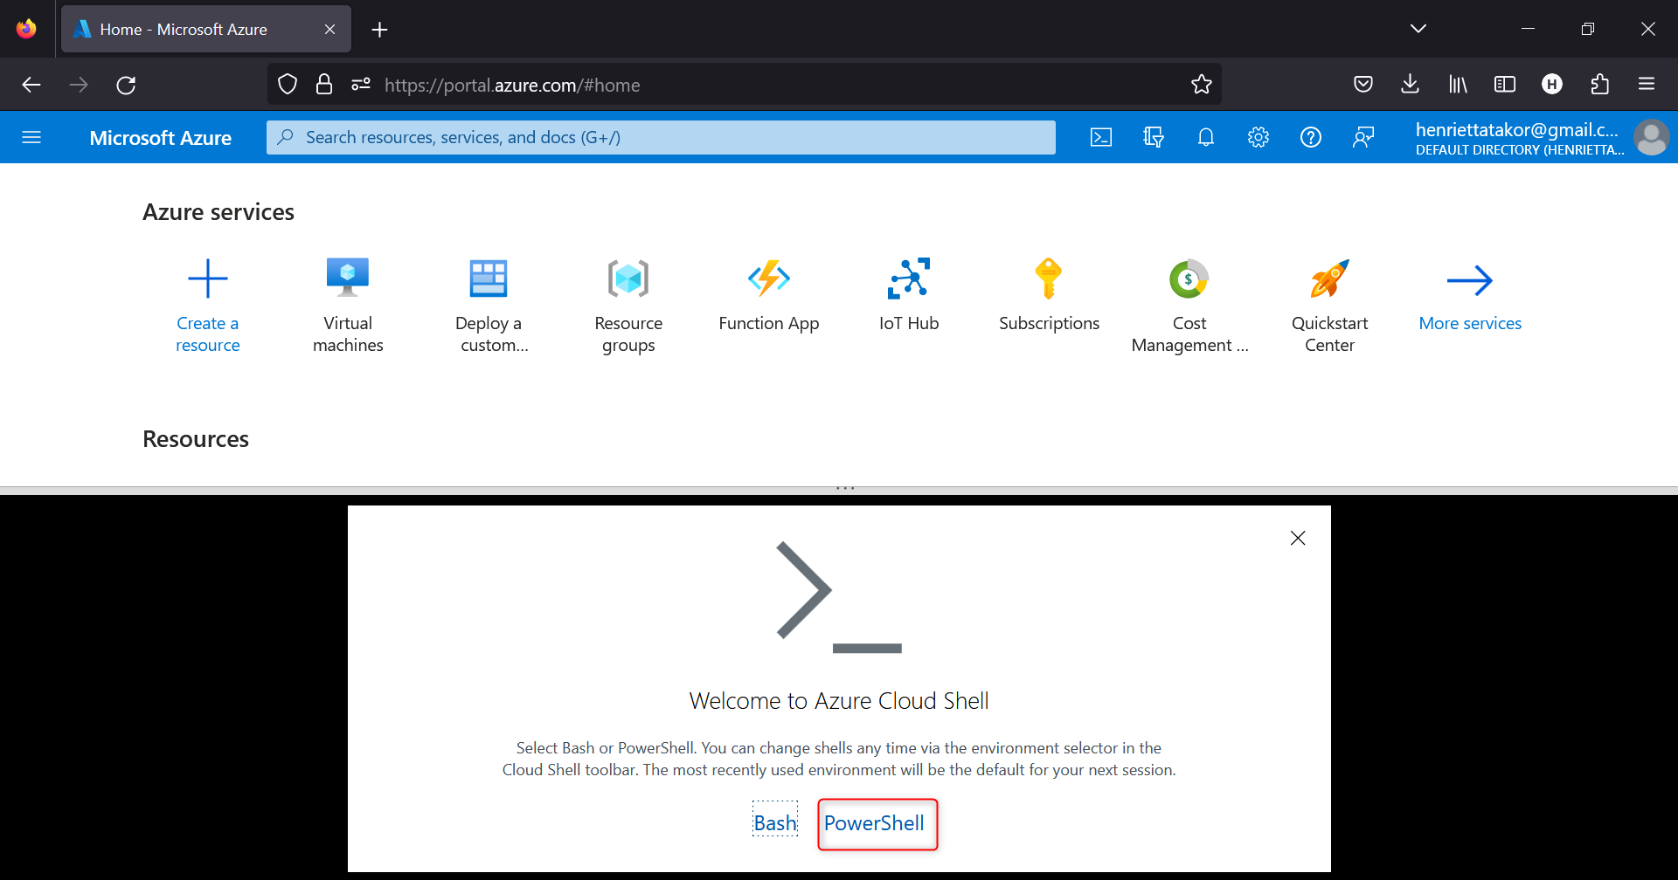Open the Directories and subscriptions filter
This screenshot has height=880, width=1678.
pyautogui.click(x=1154, y=137)
